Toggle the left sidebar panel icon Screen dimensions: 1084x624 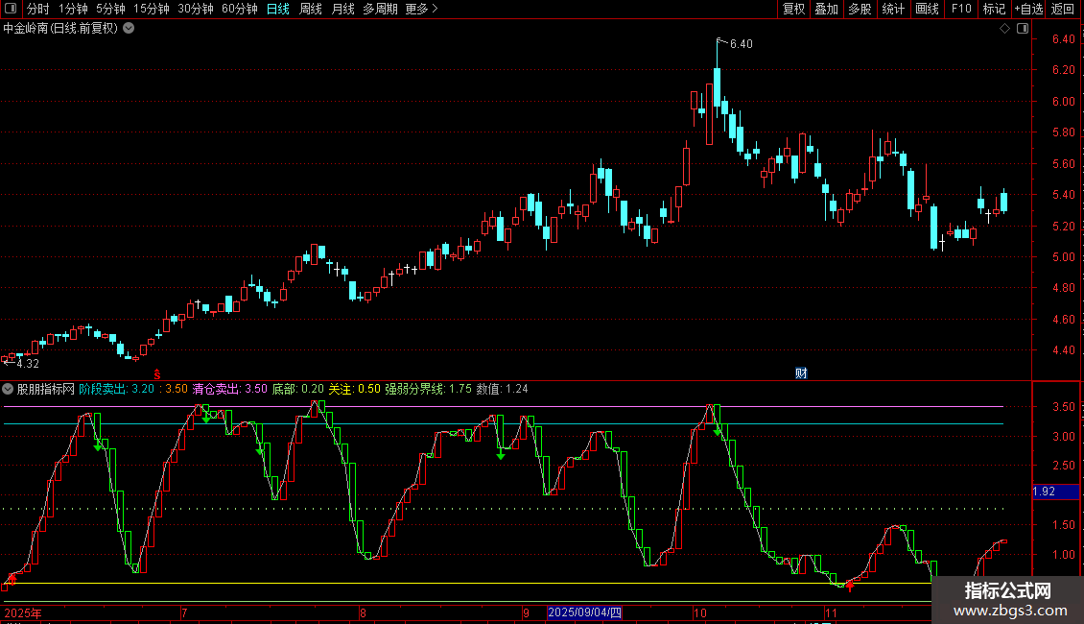(x=11, y=9)
